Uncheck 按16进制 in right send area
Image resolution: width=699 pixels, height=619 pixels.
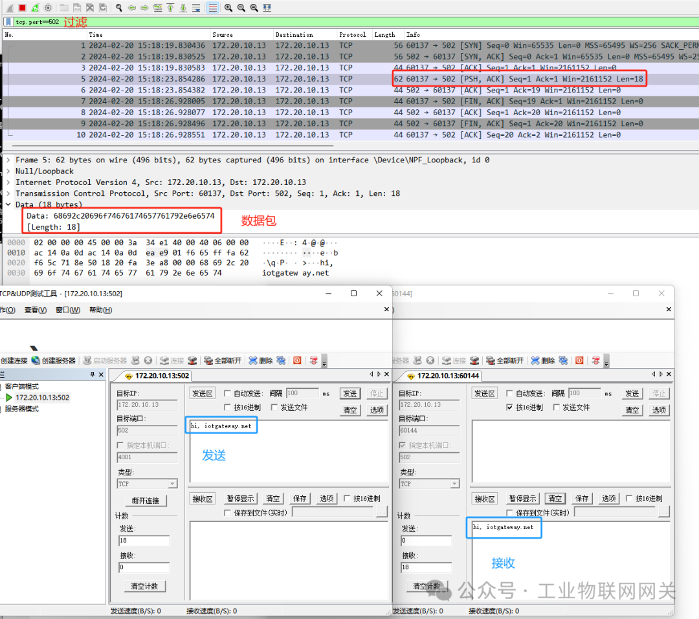pyautogui.click(x=509, y=407)
